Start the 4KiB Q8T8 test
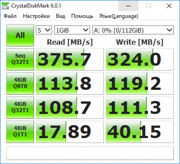This screenshot has width=180, height=164. point(20,84)
